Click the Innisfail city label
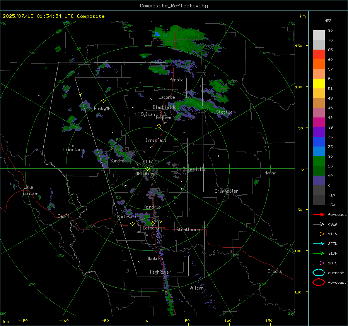The image size is (348, 326). point(156,140)
